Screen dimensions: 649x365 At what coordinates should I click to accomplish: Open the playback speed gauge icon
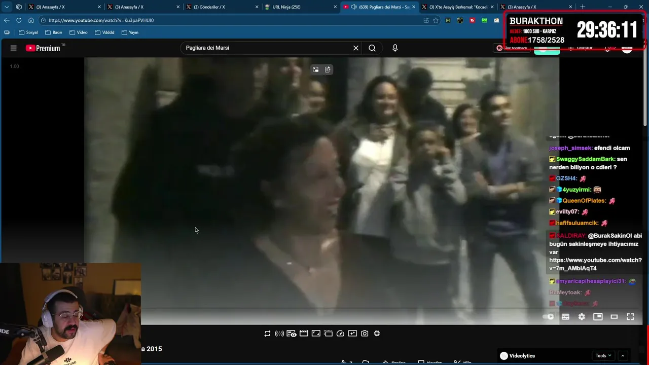pyautogui.click(x=340, y=334)
